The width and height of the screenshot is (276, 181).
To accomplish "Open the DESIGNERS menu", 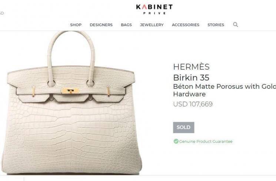I will coord(101,25).
